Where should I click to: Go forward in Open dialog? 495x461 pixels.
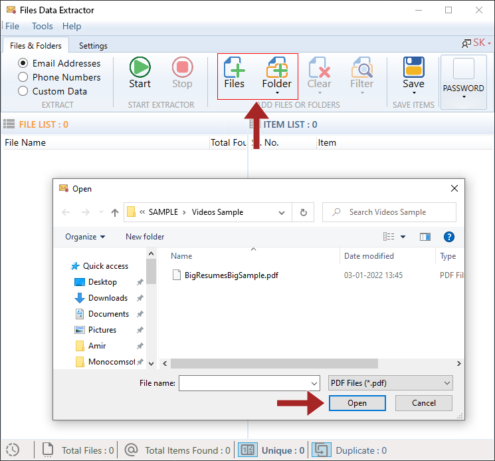[x=85, y=212]
